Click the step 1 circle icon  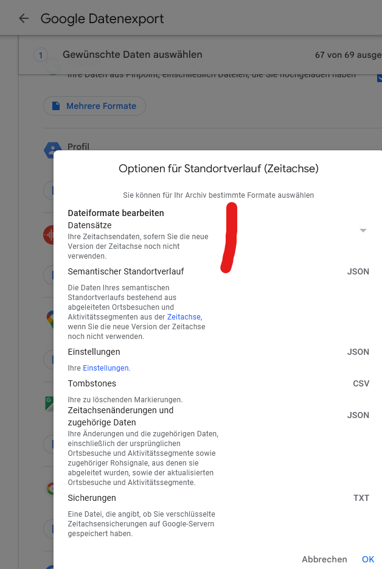(41, 55)
